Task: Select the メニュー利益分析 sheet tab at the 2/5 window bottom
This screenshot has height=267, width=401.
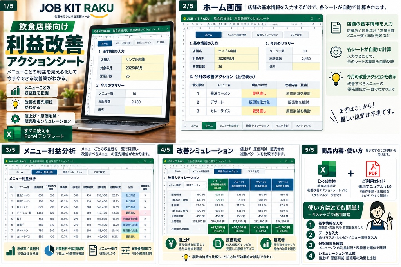Action: [x=229, y=125]
